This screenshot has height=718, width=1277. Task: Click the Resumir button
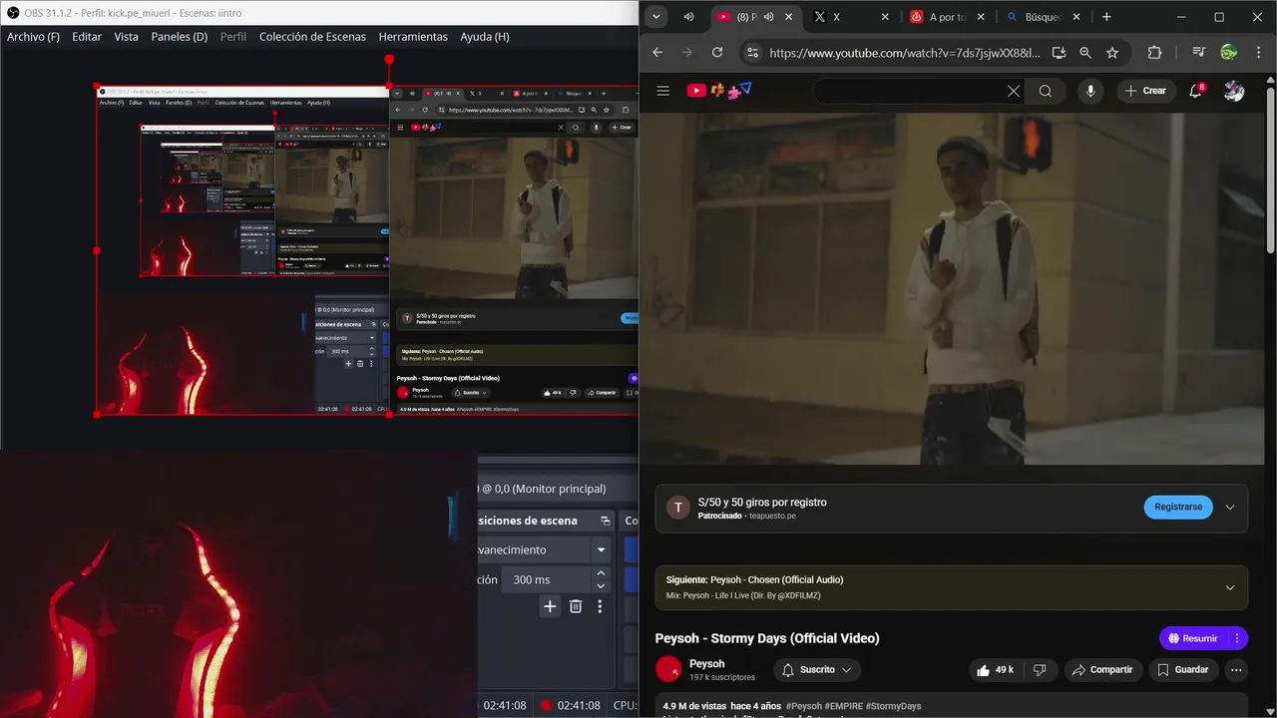tap(1192, 638)
